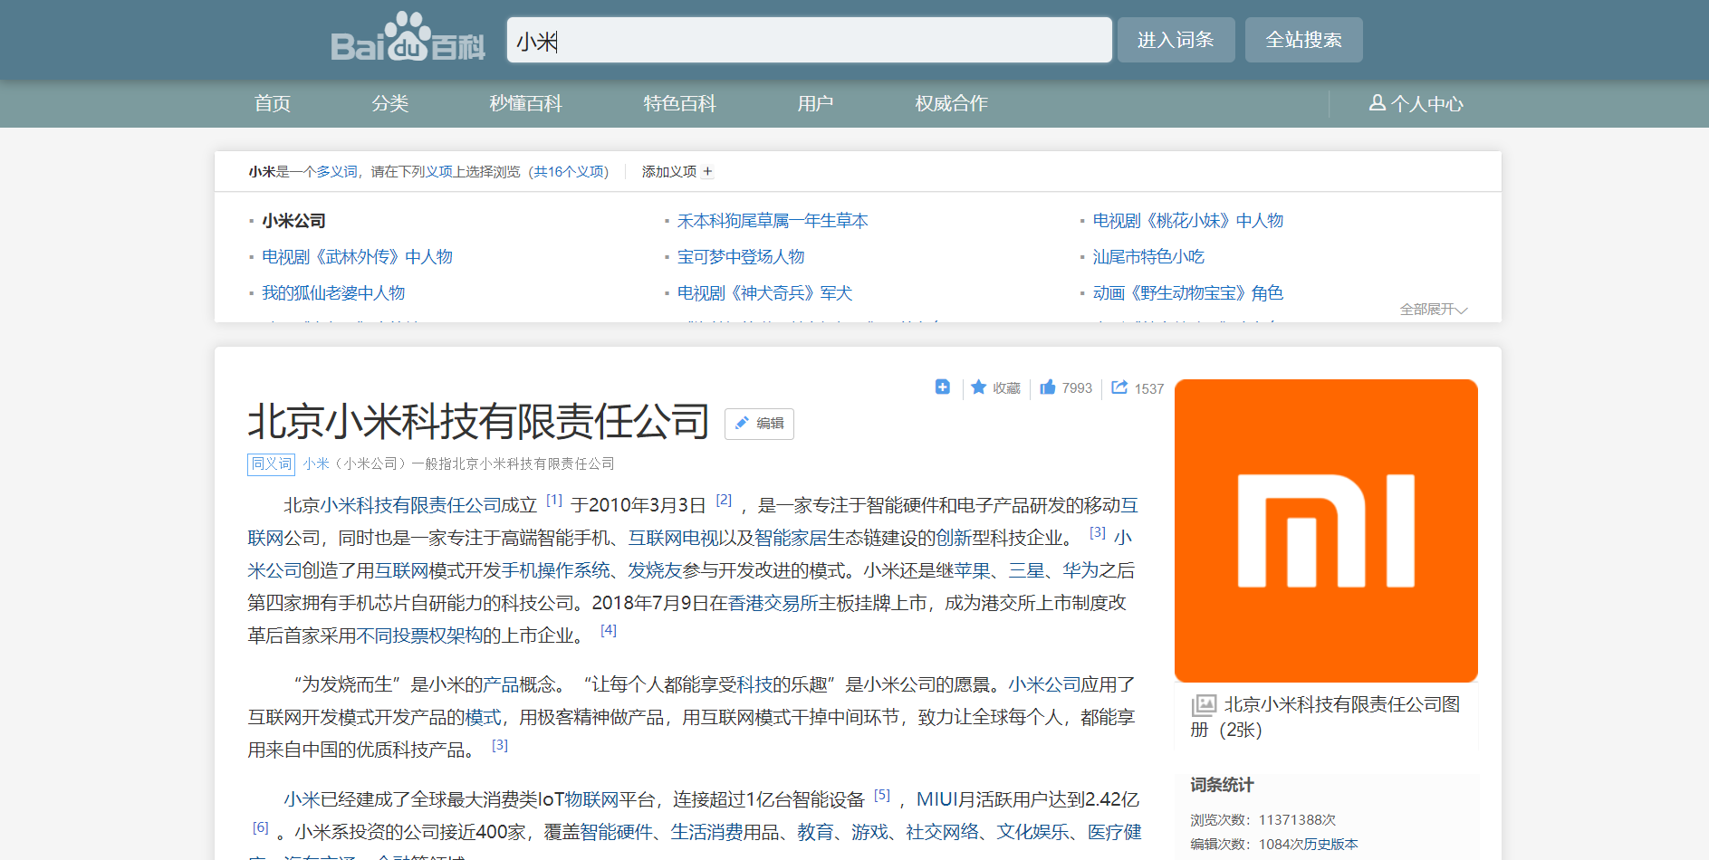Click the 物联网 link in IoT sentence
Viewport: 1709px width, 860px height.
point(591,799)
